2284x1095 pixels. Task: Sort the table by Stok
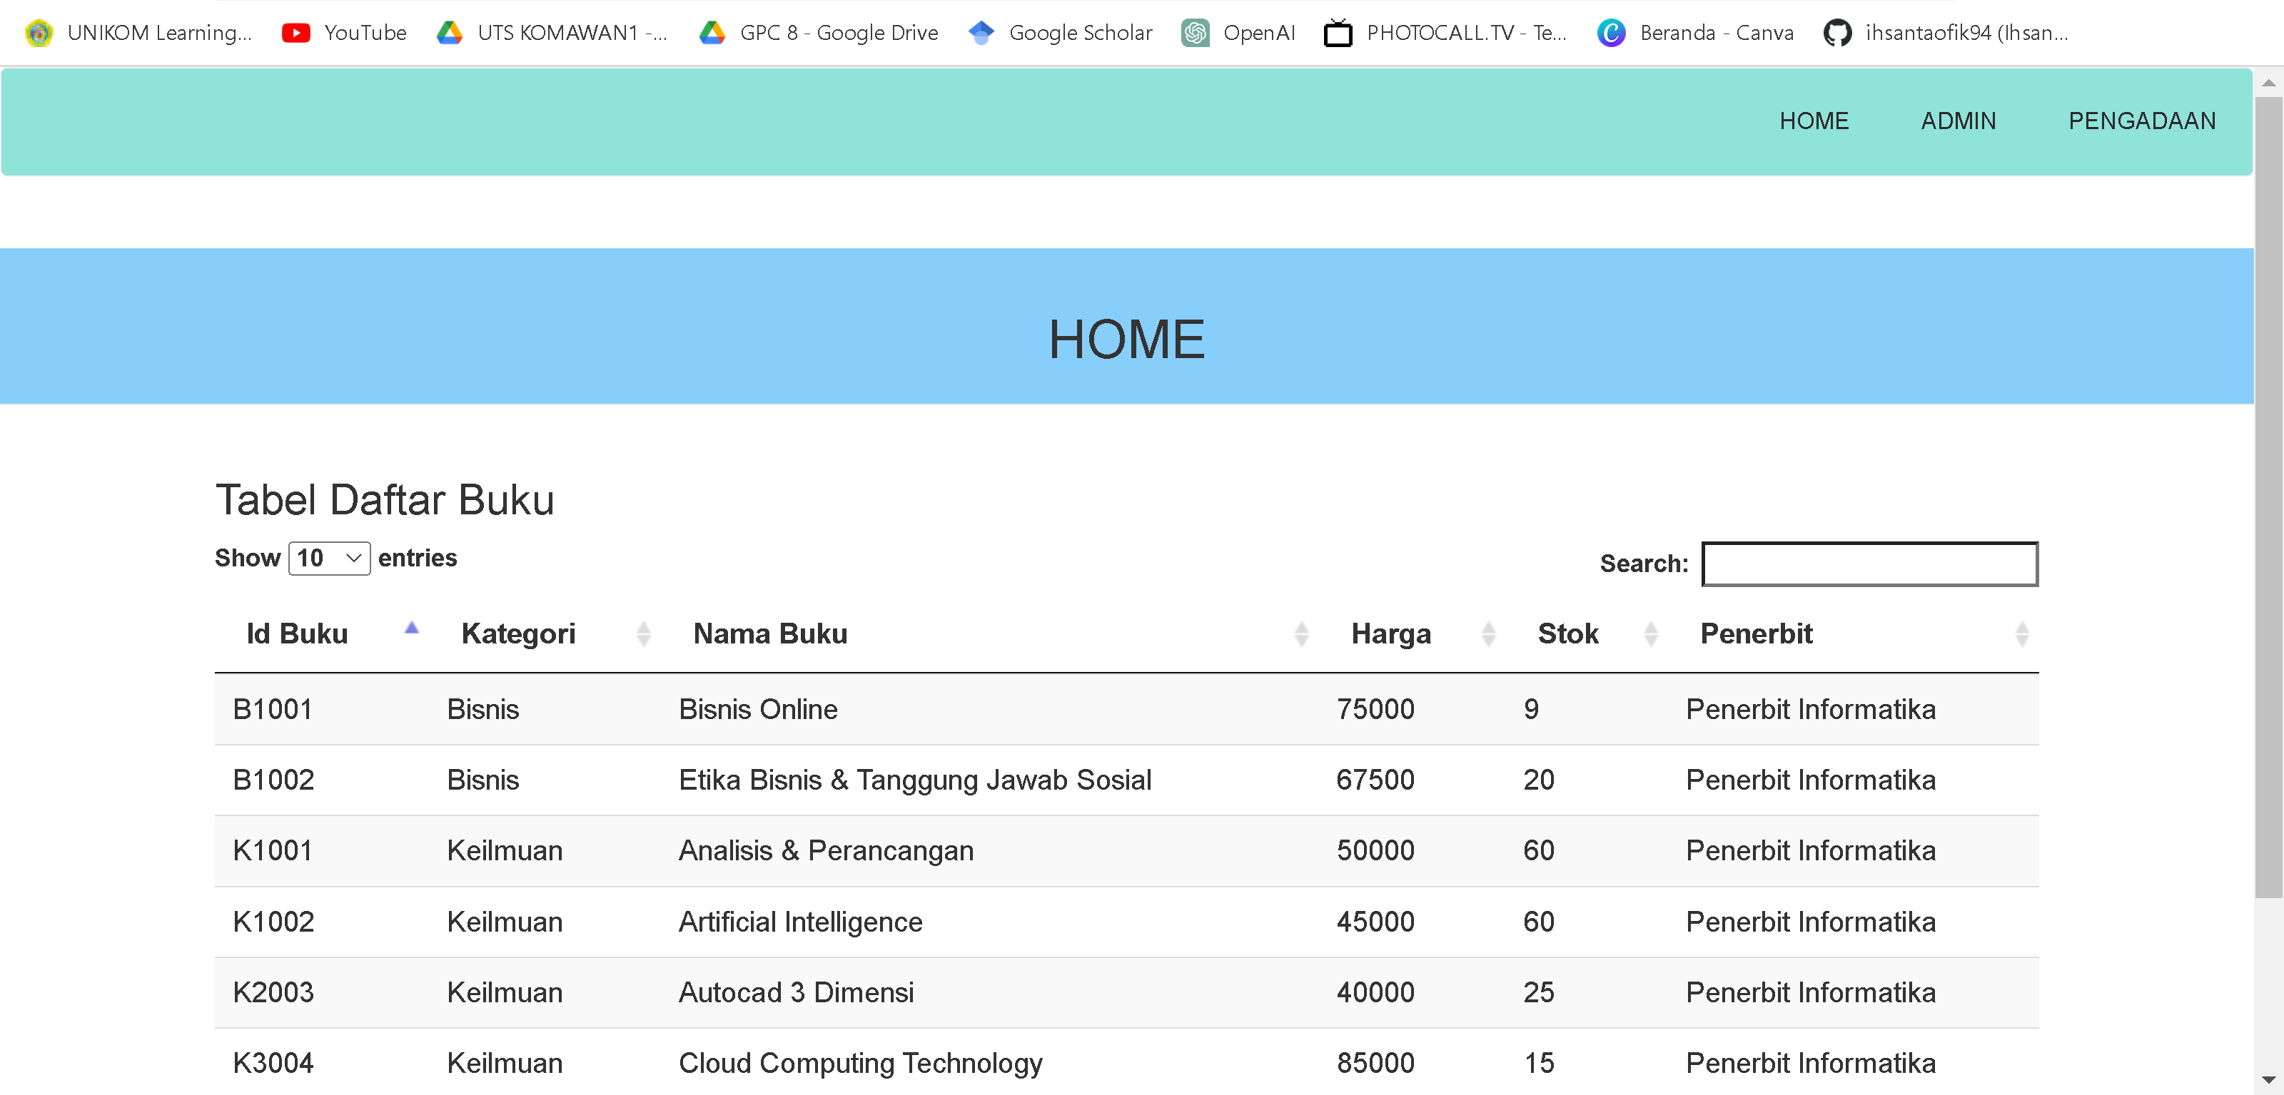1567,634
